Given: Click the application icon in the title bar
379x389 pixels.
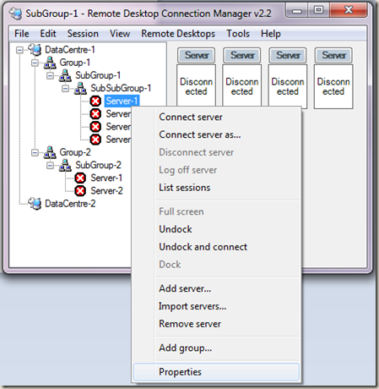Looking at the screenshot, I should click(x=15, y=14).
